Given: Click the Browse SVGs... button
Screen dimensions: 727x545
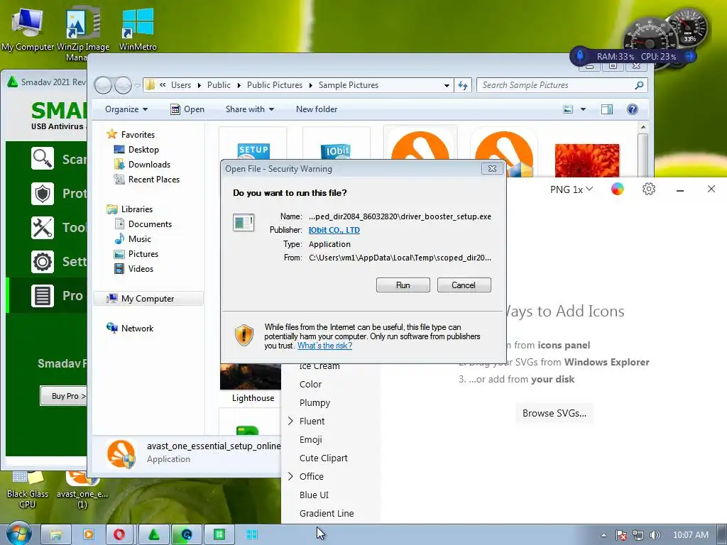Looking at the screenshot, I should 554,413.
